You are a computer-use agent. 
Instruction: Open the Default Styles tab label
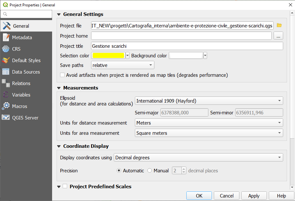pyautogui.click(x=26, y=61)
